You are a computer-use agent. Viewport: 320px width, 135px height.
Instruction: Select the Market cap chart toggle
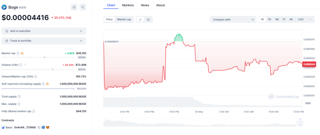pyautogui.click(x=124, y=20)
